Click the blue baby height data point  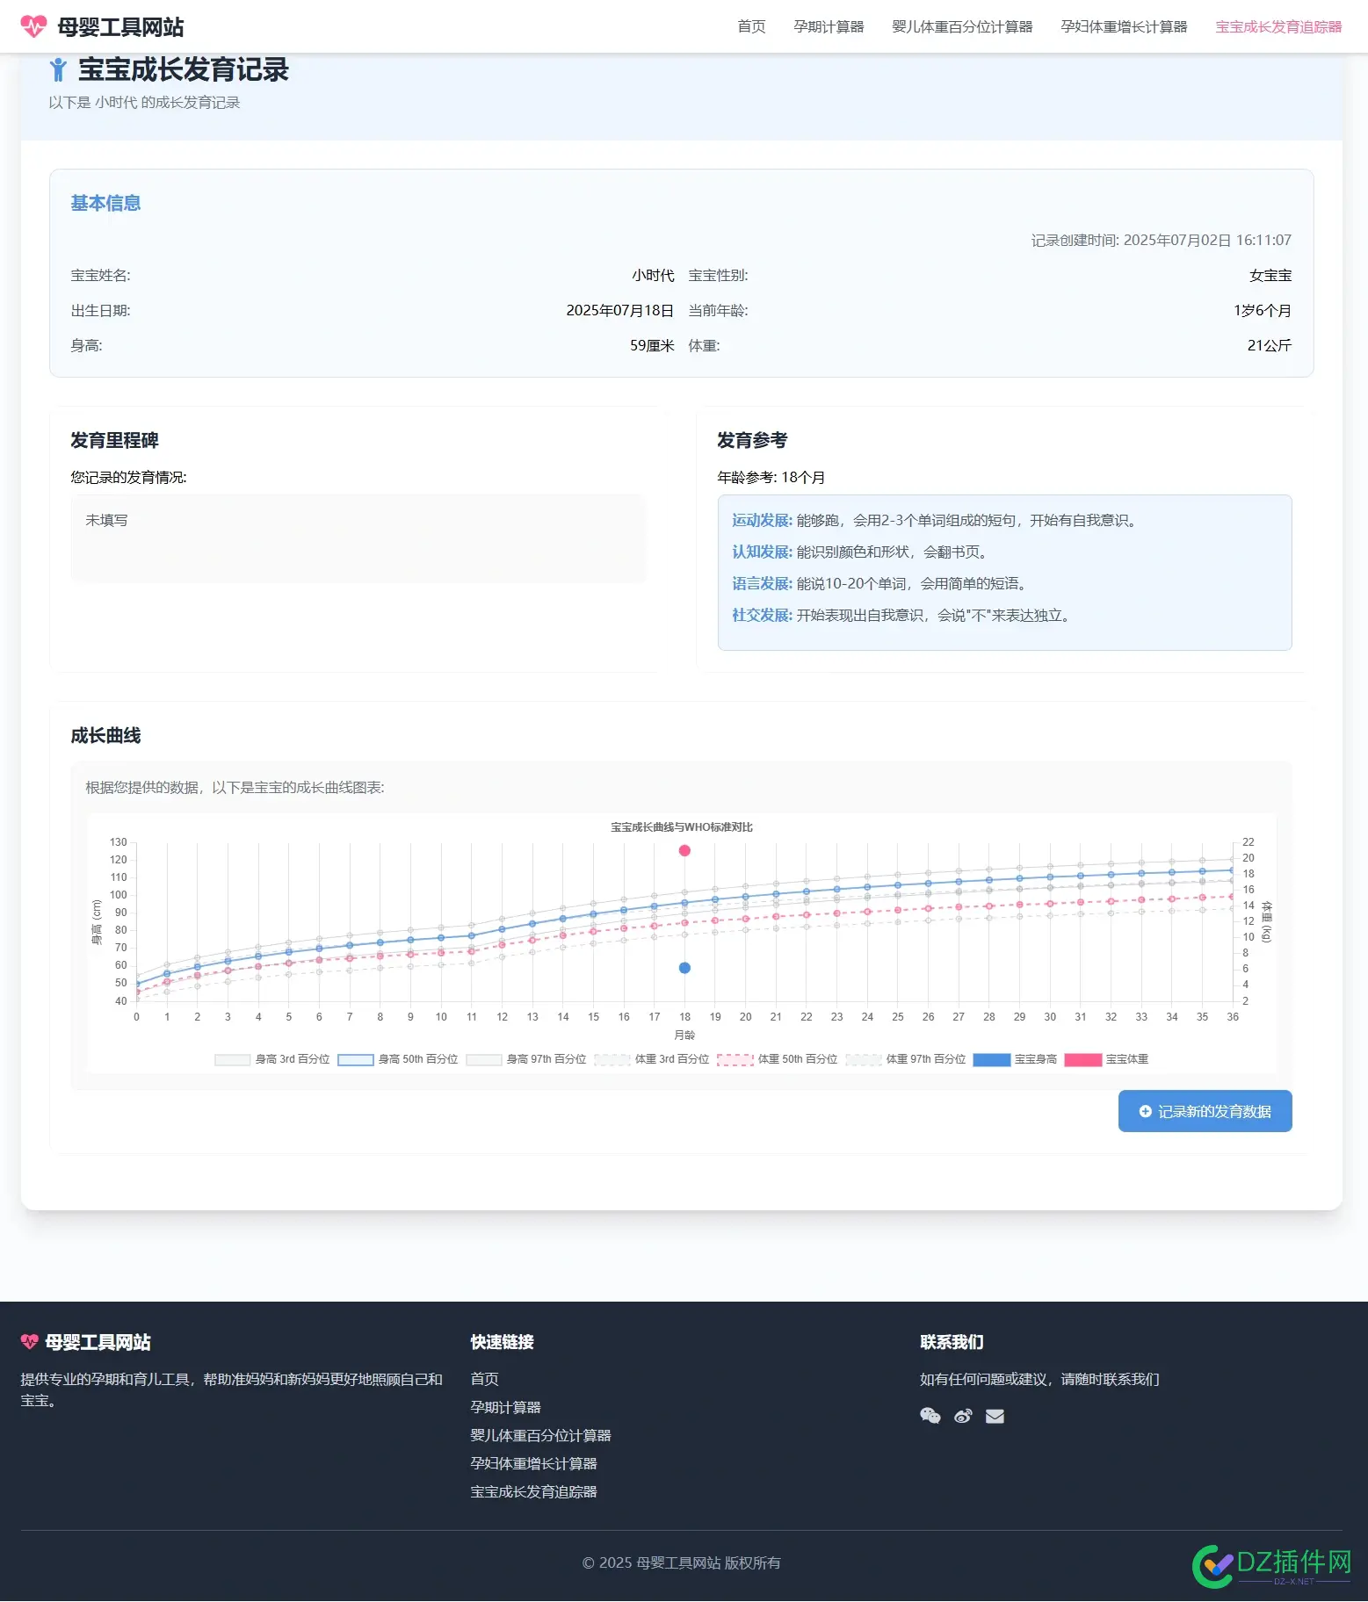click(x=684, y=968)
